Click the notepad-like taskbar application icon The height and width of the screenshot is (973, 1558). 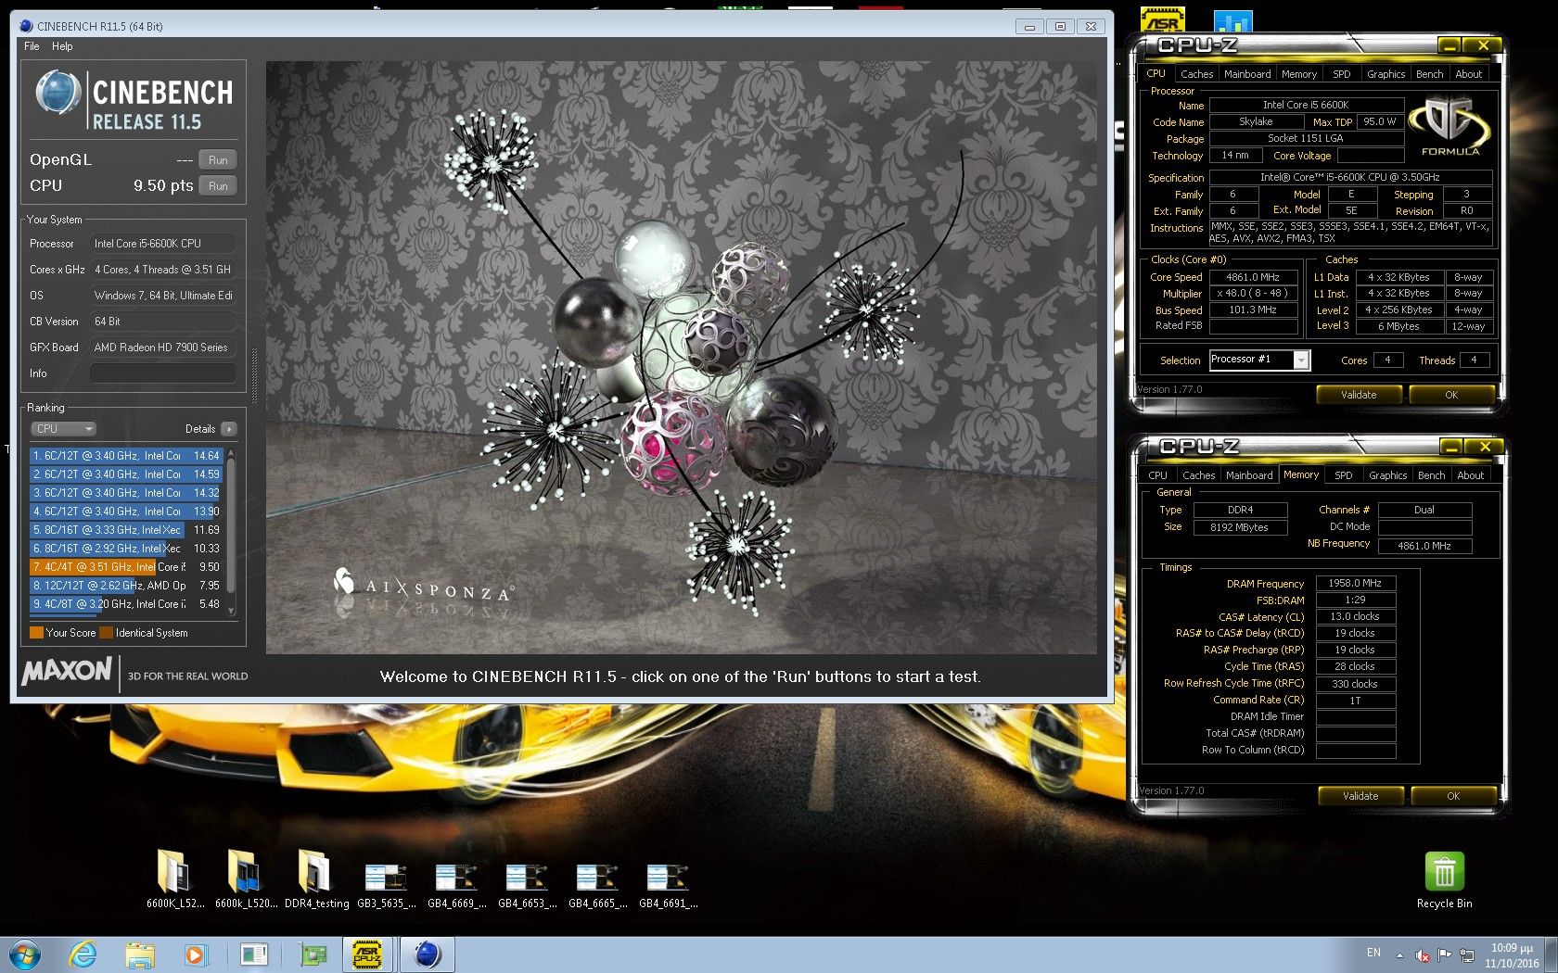(254, 954)
